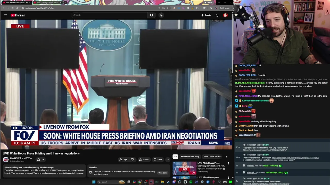The width and height of the screenshot is (330, 185).
Task: Open the LiveNOW from FOX channel name
Action: [x=20, y=158]
